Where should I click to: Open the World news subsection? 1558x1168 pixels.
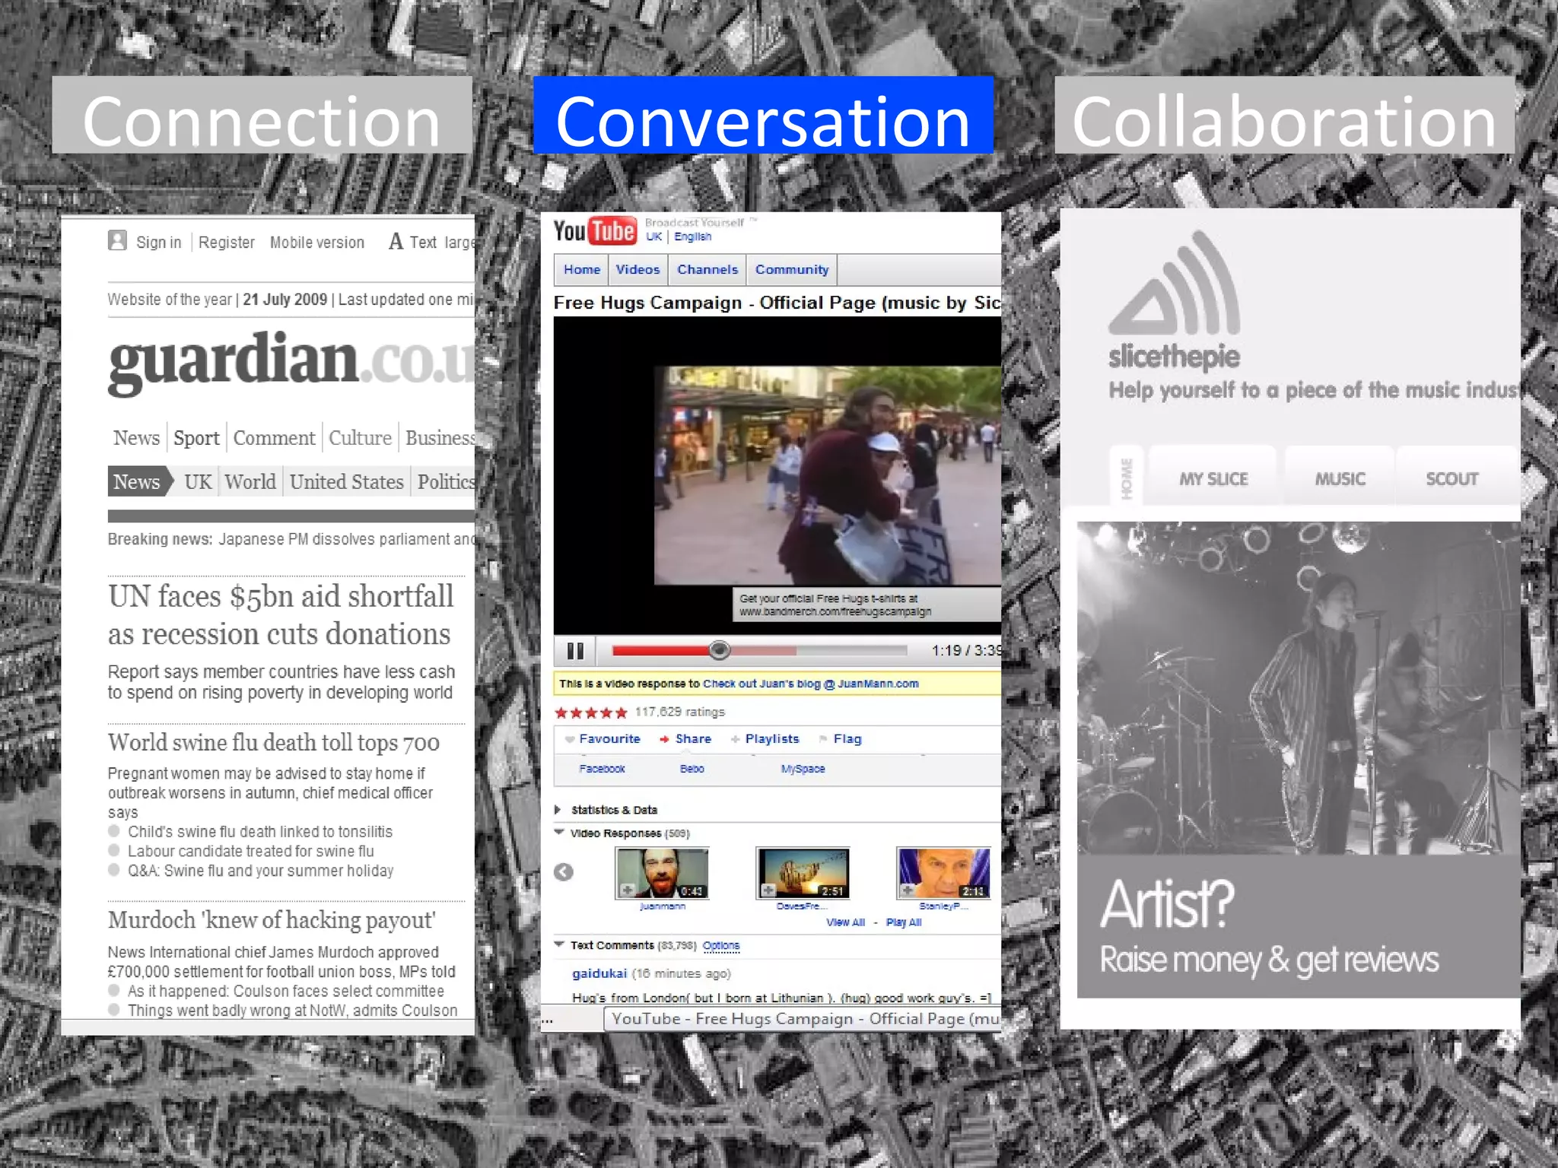click(250, 482)
